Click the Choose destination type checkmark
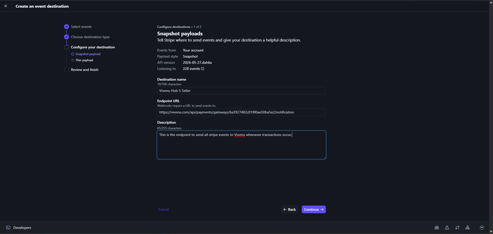493x234 pixels. tap(67, 37)
